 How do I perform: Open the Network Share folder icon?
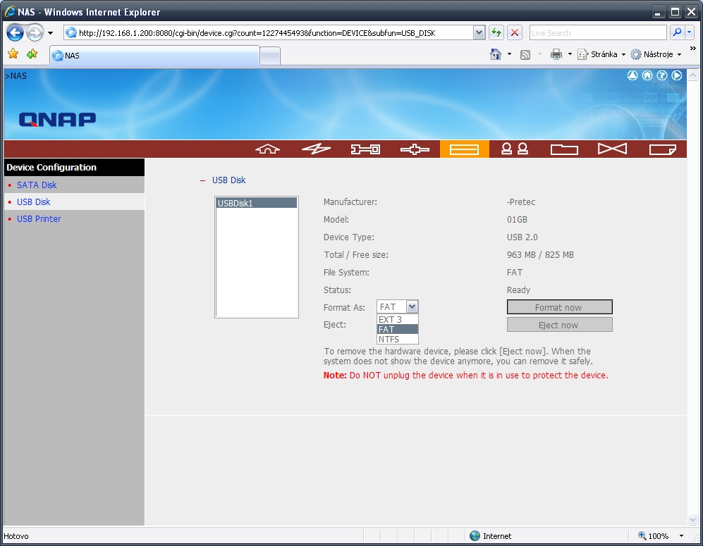(x=564, y=149)
